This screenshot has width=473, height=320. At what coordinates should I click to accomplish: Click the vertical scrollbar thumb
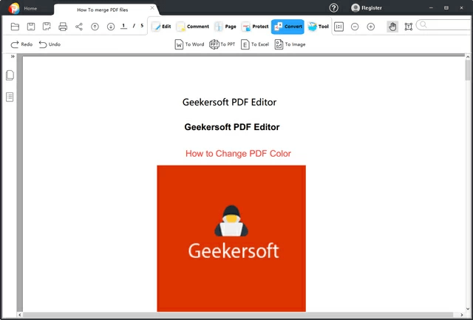pyautogui.click(x=468, y=70)
